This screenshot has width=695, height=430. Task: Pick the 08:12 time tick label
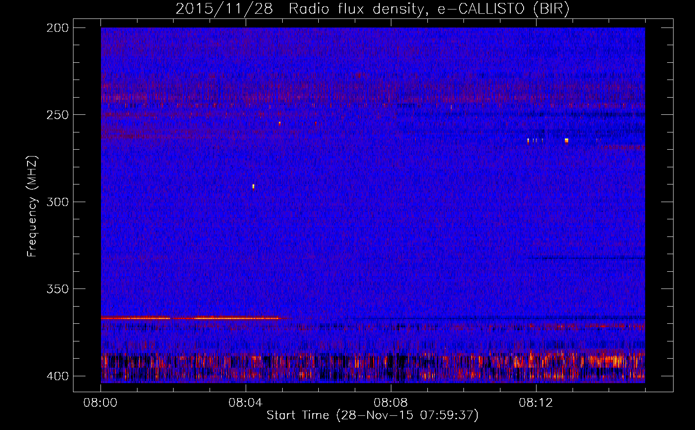[x=536, y=403]
